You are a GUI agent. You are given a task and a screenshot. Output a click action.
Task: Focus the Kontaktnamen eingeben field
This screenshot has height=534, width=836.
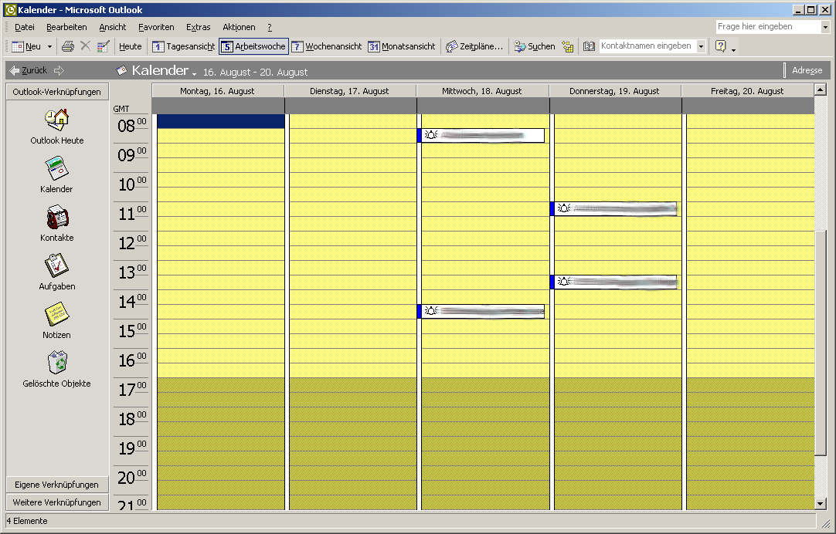[x=647, y=46]
